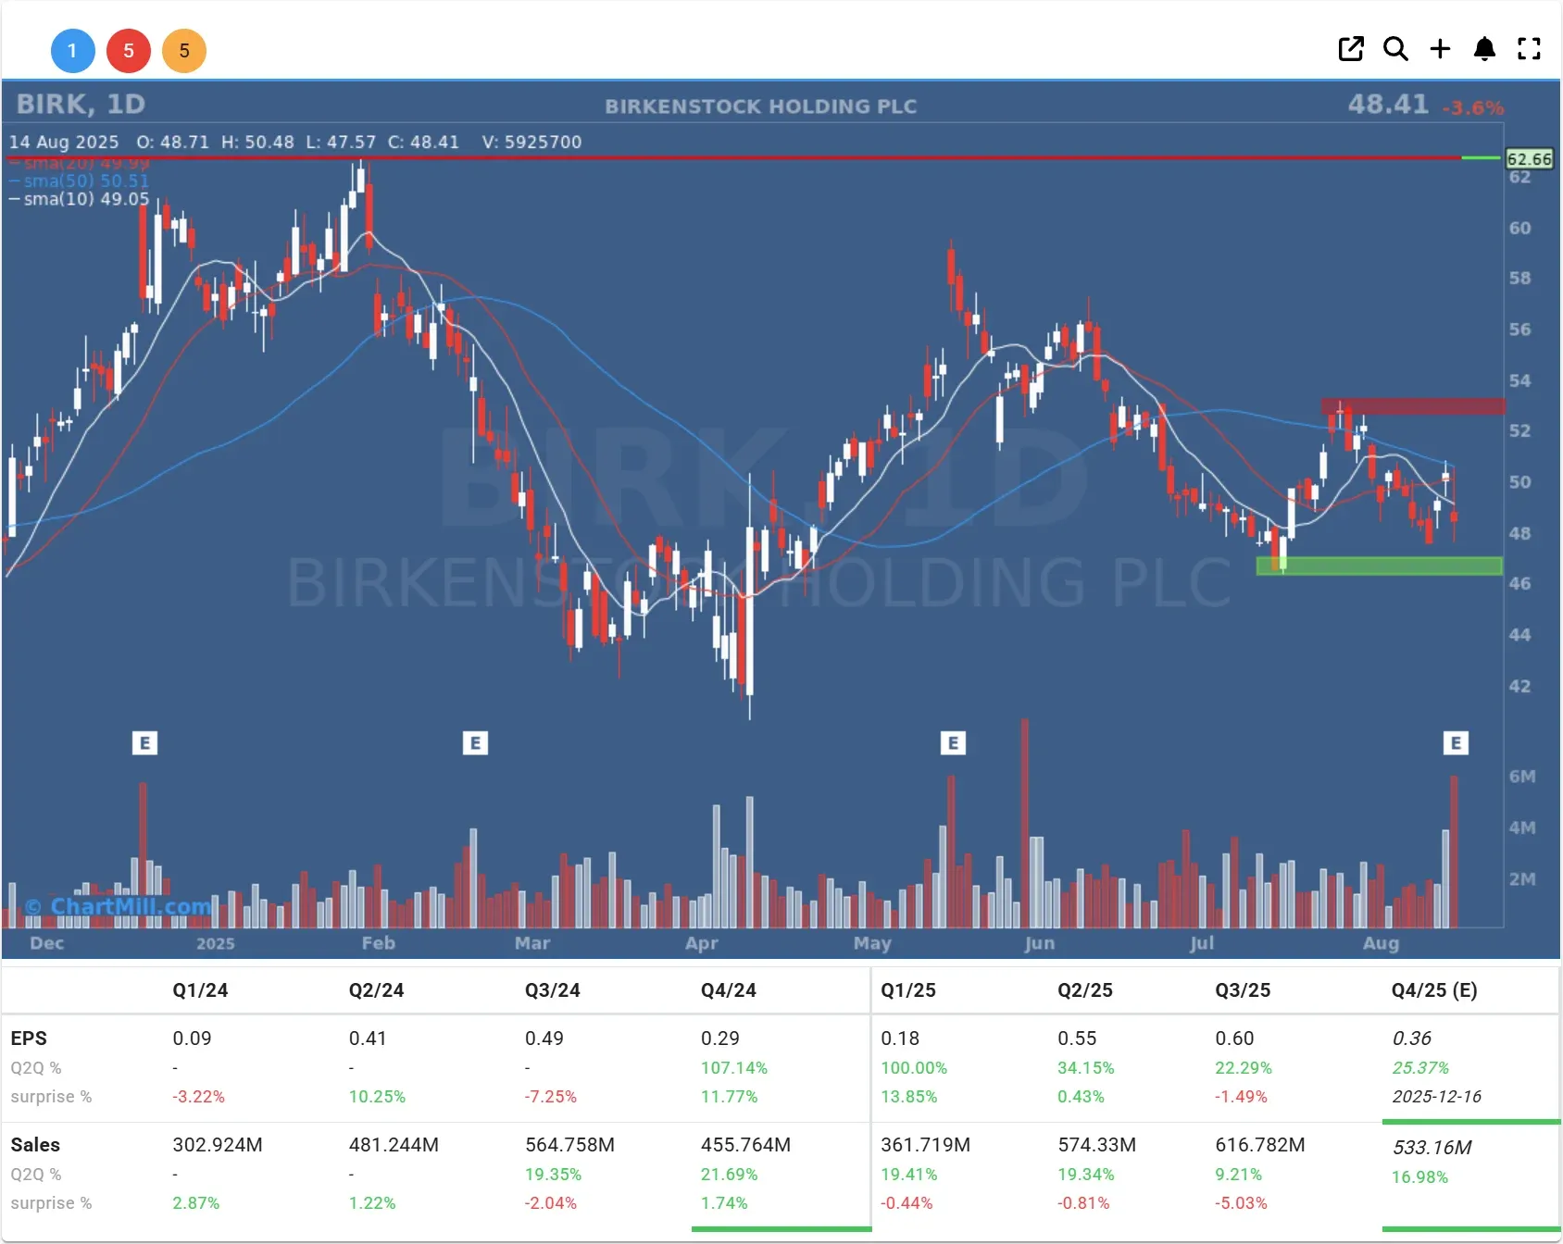
Task: Open the earnings E marker in August
Action: pos(1456,743)
